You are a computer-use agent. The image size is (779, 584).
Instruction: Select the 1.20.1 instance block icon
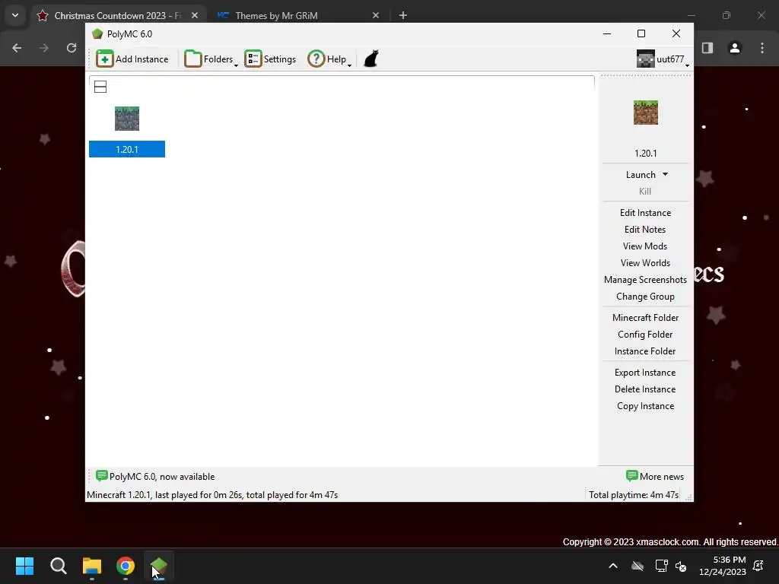click(x=127, y=119)
